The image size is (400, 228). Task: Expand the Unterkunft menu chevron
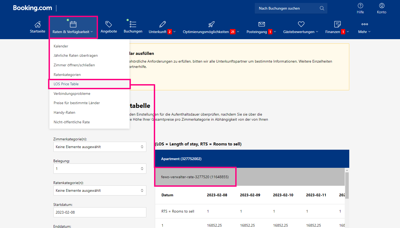[175, 32]
